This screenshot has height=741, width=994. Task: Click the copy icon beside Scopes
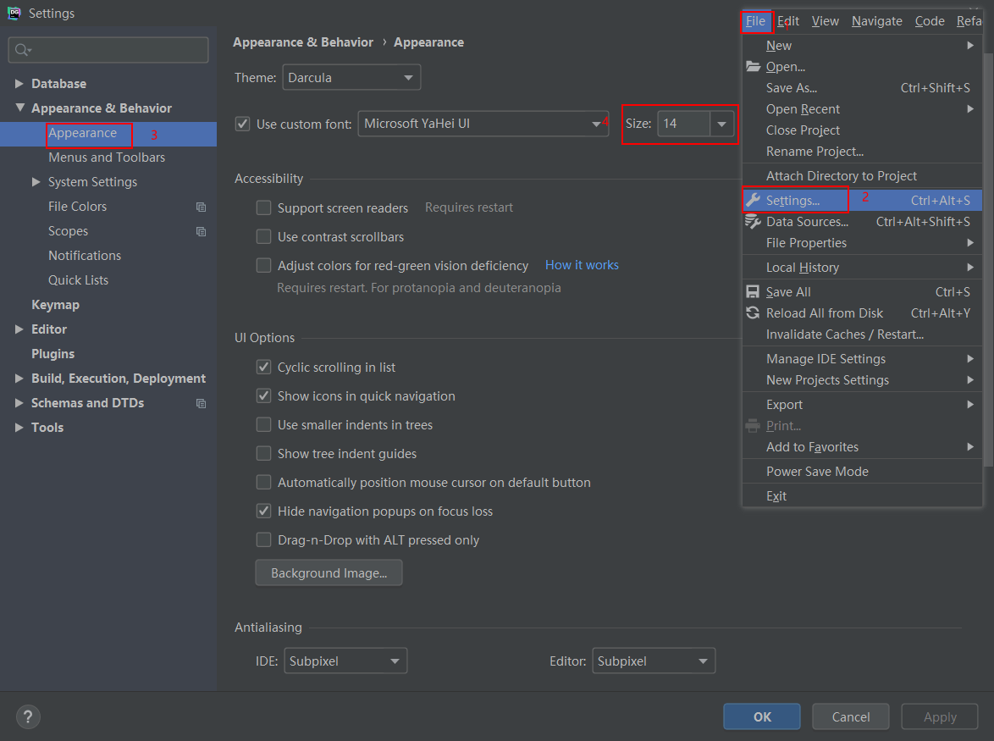tap(201, 232)
